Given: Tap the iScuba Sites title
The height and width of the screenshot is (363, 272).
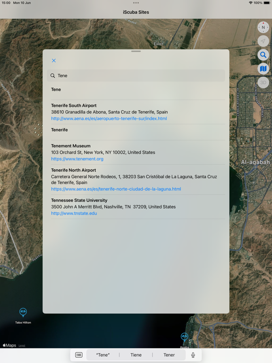Looking at the screenshot, I should (136, 12).
